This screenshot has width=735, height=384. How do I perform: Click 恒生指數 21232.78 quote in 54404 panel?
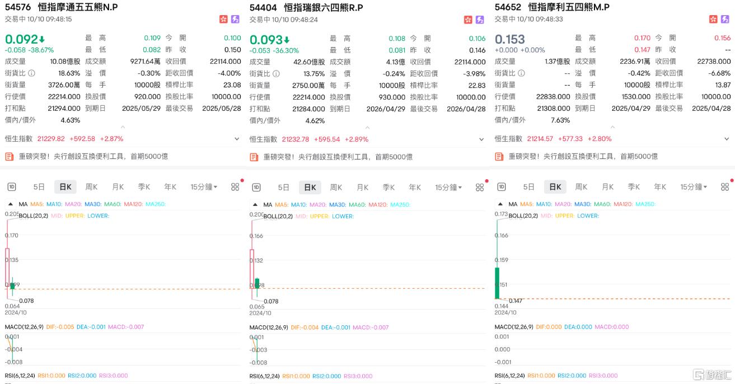click(x=309, y=139)
